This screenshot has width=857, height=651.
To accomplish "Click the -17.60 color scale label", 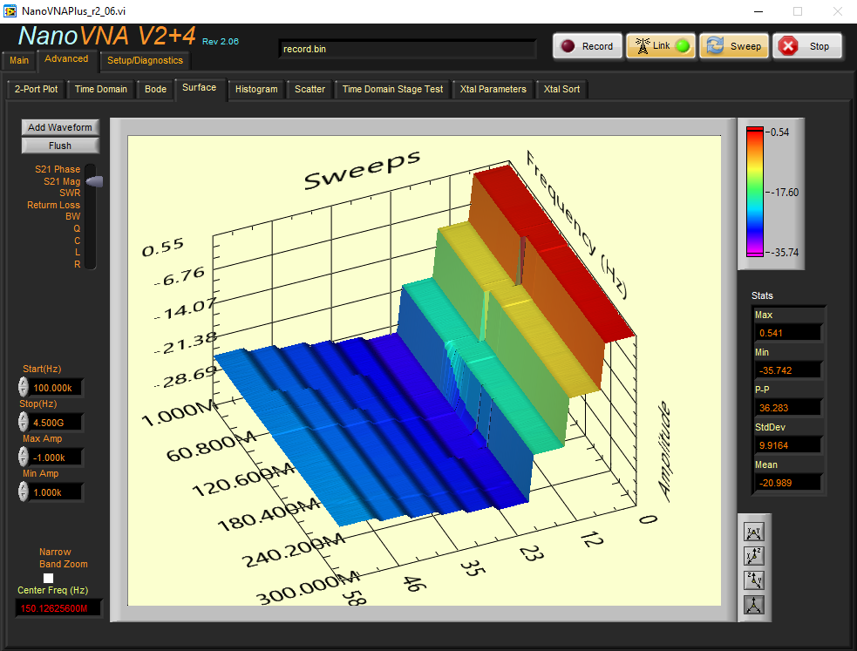I will [x=785, y=193].
